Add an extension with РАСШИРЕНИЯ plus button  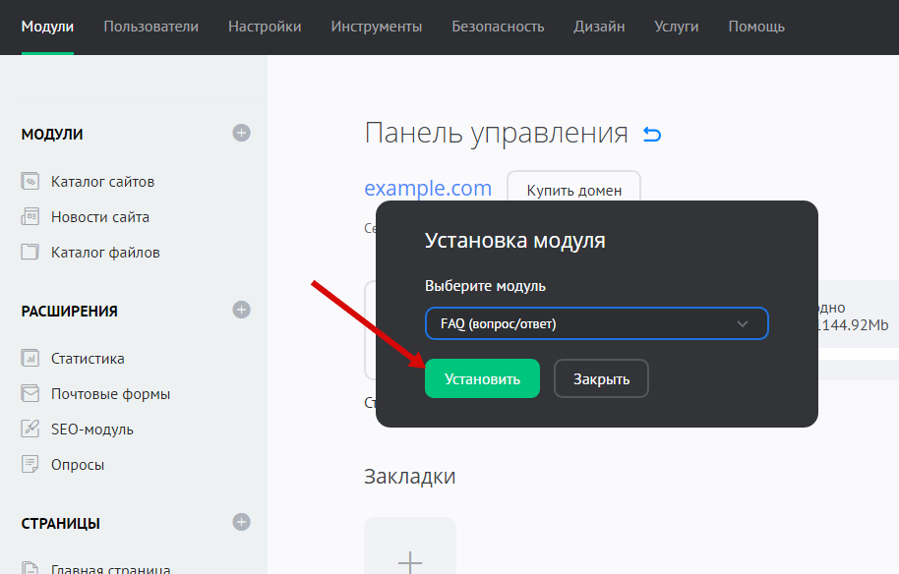click(241, 310)
